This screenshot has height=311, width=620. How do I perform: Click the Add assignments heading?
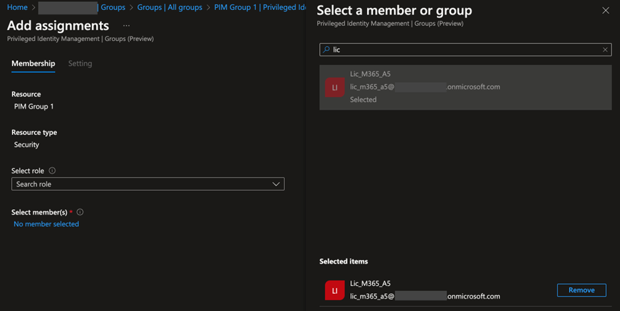[x=58, y=26]
